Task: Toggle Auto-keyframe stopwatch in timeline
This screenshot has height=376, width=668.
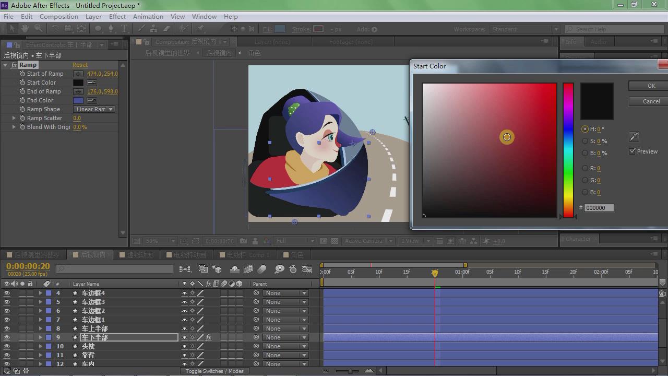Action: [293, 269]
